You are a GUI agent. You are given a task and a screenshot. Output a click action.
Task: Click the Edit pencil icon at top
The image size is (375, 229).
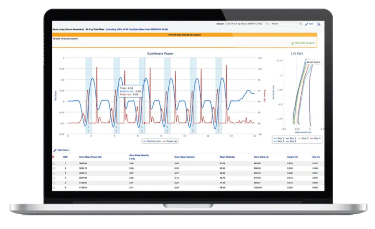point(307,24)
